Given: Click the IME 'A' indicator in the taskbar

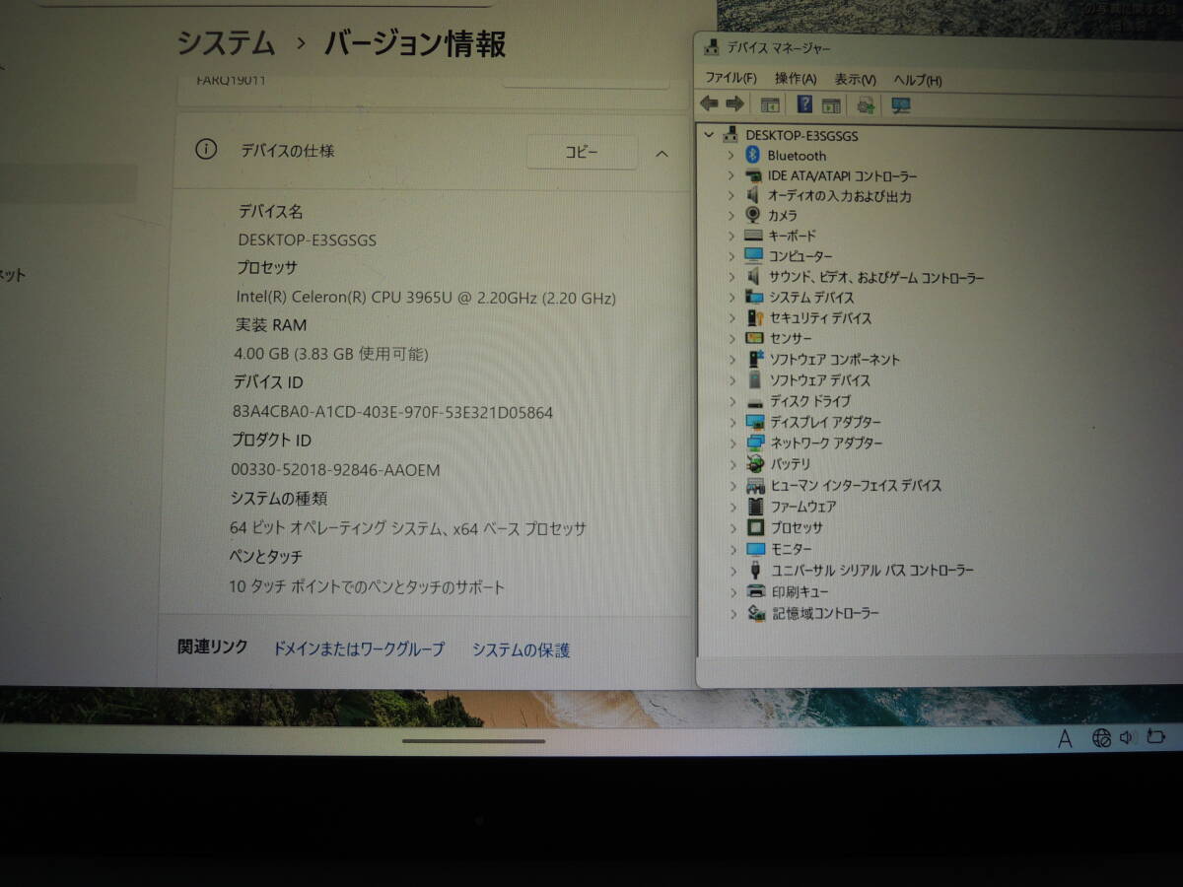Looking at the screenshot, I should (x=1065, y=739).
